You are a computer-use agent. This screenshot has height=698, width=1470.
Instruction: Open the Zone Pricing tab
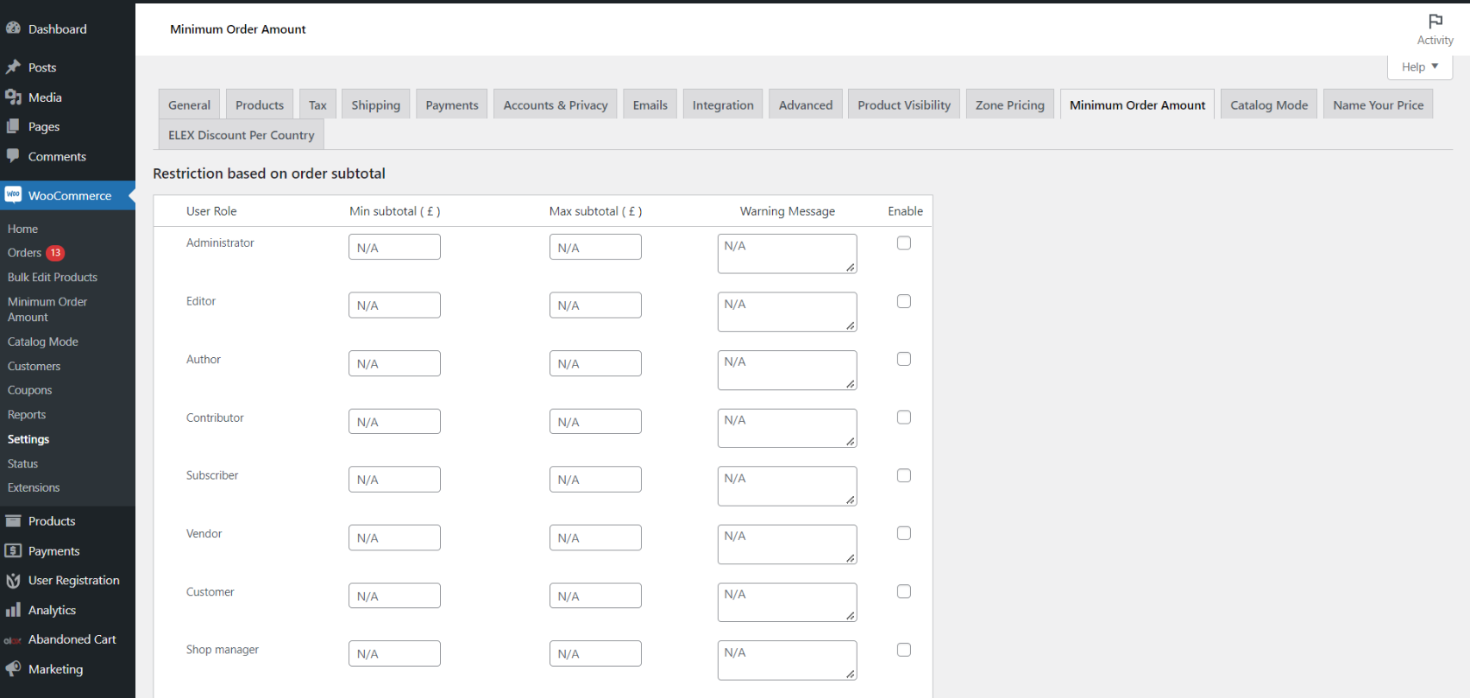pos(1010,104)
